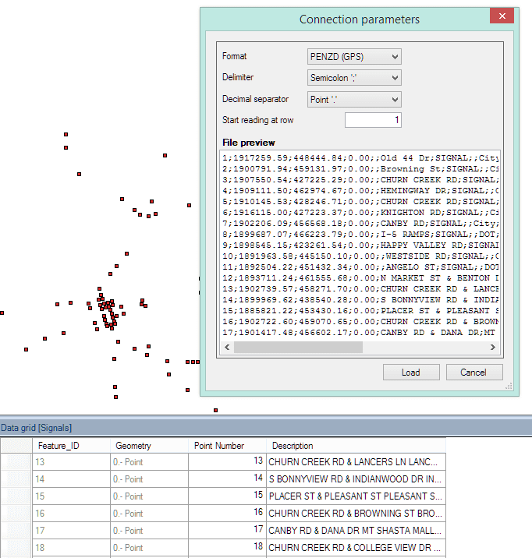532x558 pixels.
Task: Click the row selector for Feature_ID 13
Action: [16, 462]
